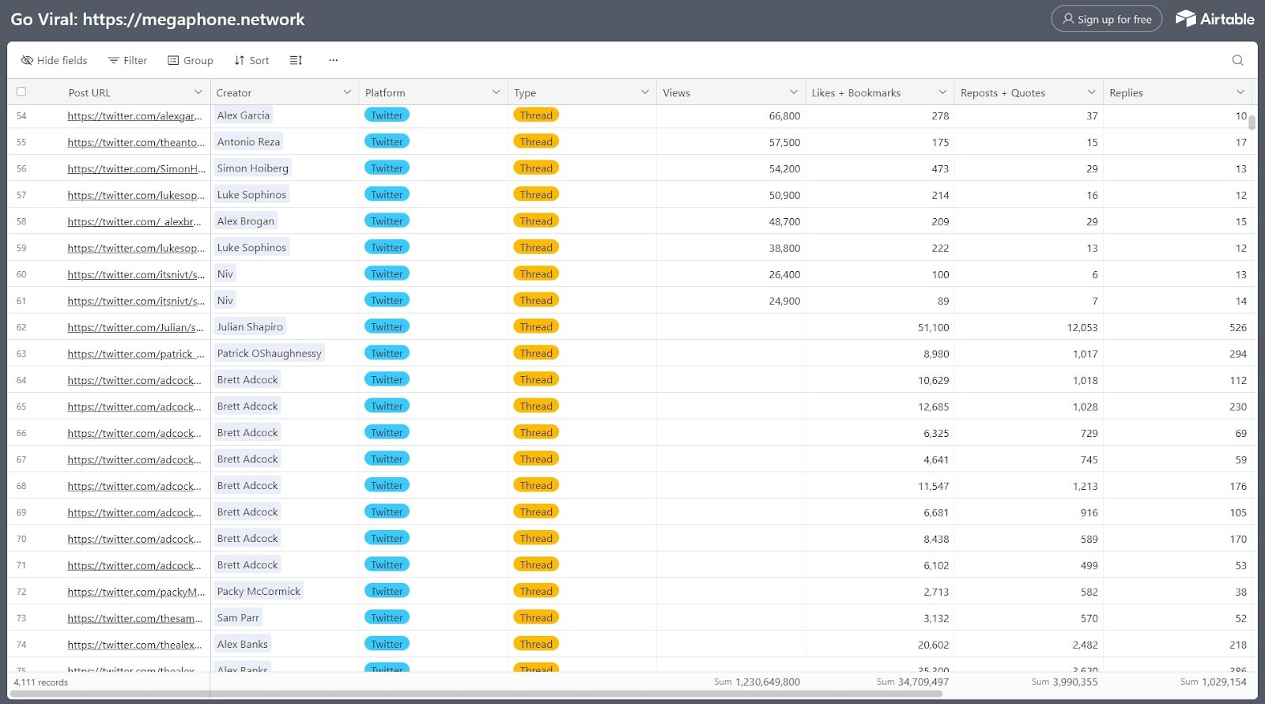Image resolution: width=1265 pixels, height=704 pixels.
Task: Click Sign up for free button
Action: tap(1106, 19)
